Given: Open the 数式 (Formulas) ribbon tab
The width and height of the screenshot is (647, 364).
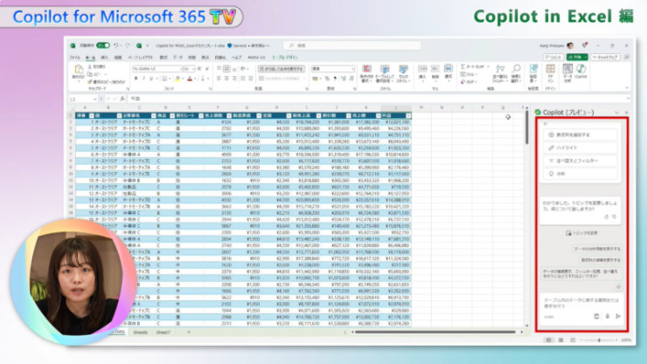Looking at the screenshot, I should tap(163, 58).
